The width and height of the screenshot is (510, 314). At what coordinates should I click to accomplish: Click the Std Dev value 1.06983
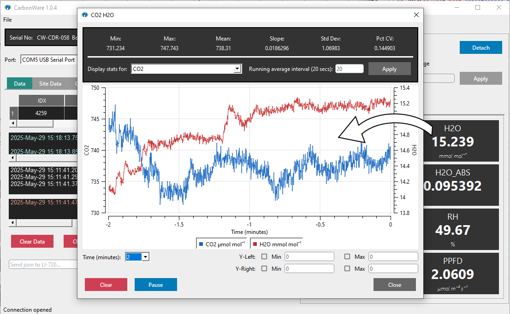(x=331, y=48)
